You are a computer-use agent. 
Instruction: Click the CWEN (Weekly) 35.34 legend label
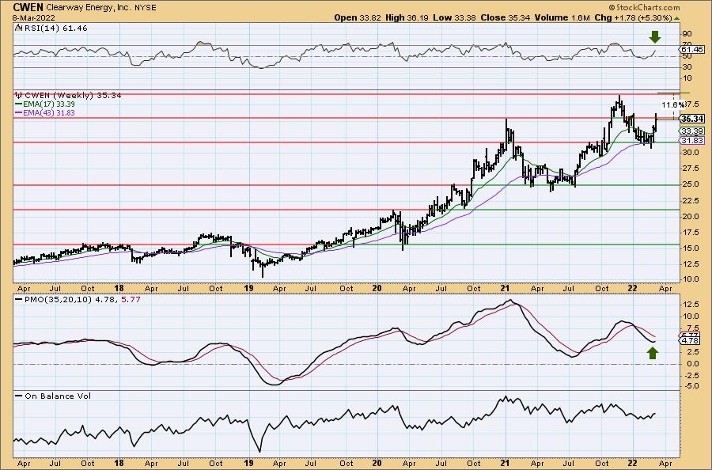click(x=73, y=96)
